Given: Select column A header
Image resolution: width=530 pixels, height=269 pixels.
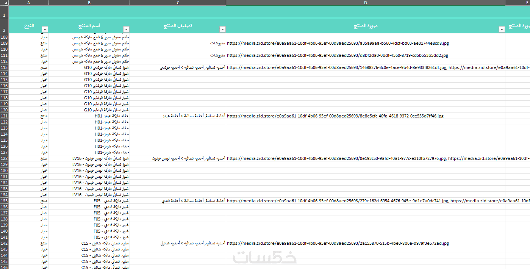Looking at the screenshot, I should (28, 3).
